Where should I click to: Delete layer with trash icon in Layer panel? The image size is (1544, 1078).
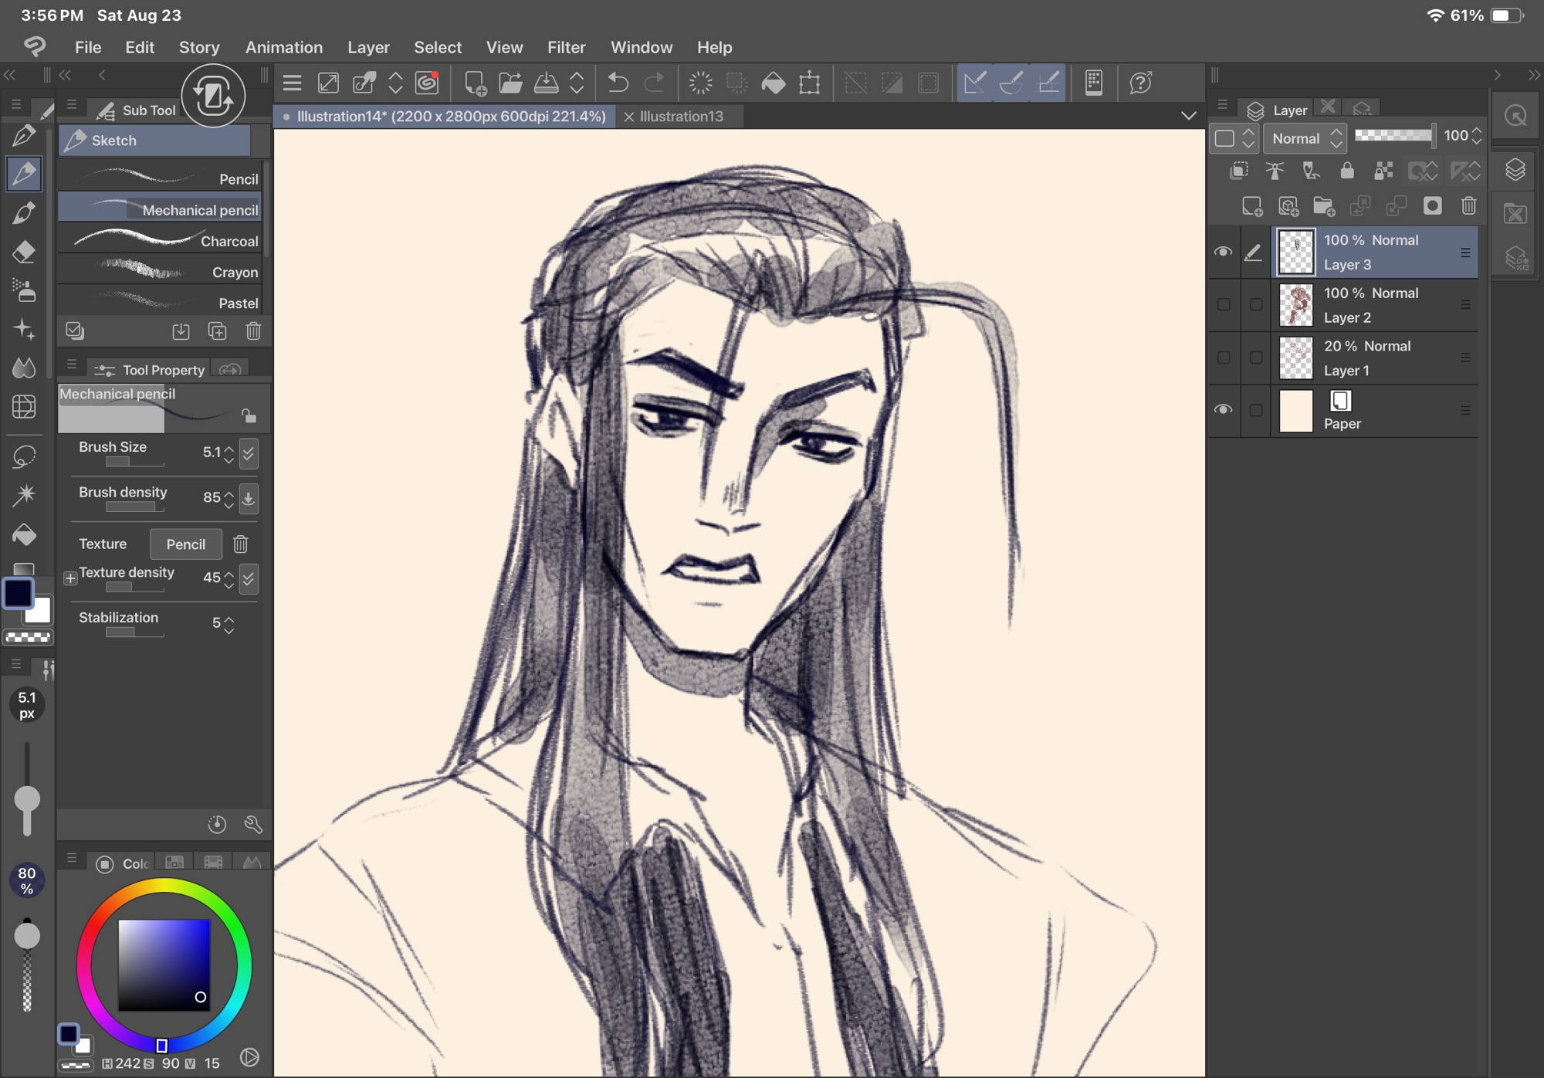(x=1468, y=206)
